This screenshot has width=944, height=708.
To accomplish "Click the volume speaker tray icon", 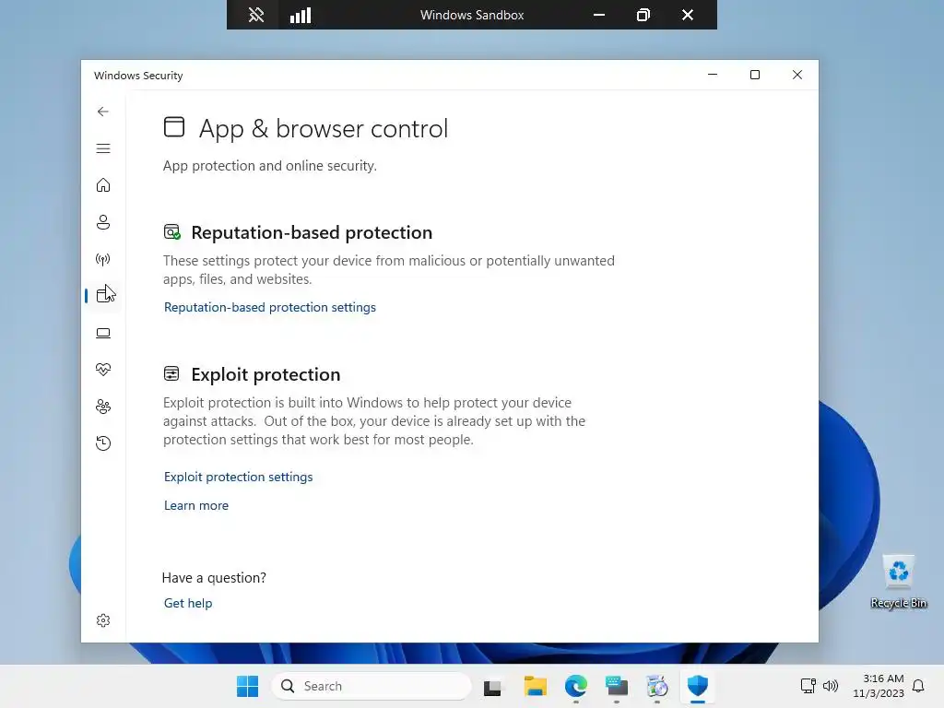I will [831, 686].
